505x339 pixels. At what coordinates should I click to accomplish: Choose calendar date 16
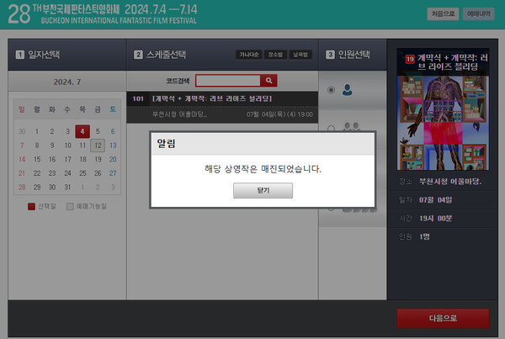(x=52, y=159)
